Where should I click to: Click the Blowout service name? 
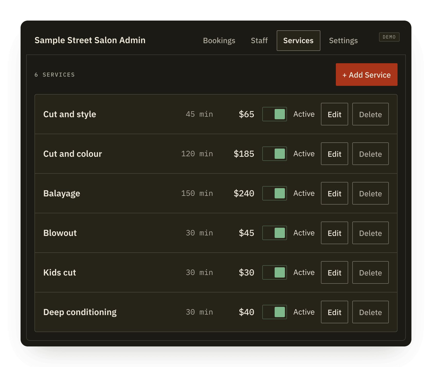click(x=60, y=233)
